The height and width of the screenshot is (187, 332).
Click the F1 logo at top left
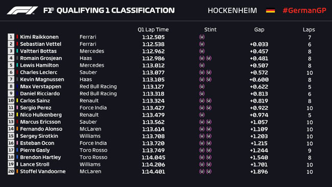pos(22,10)
